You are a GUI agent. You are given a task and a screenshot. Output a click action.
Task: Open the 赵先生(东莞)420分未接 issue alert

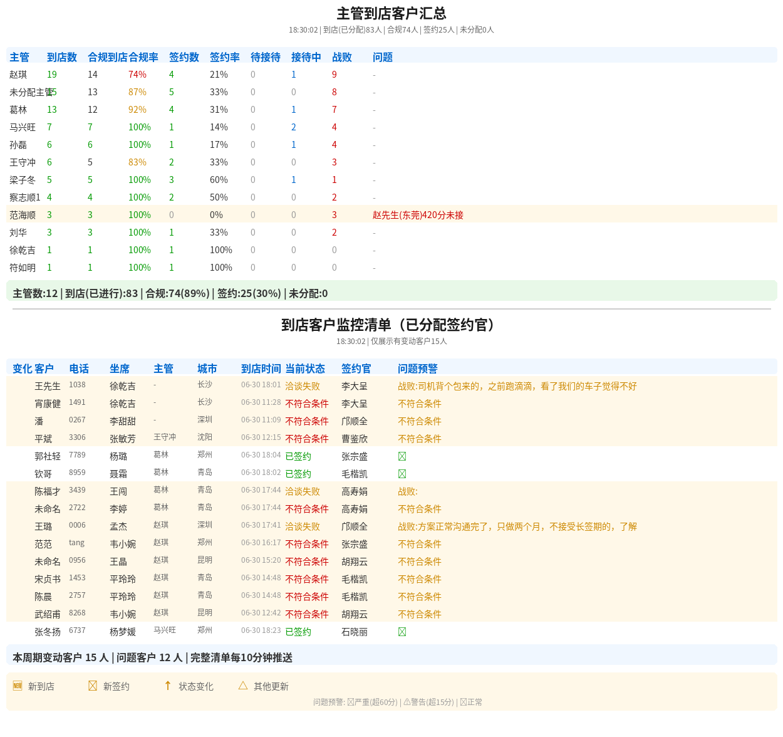tap(418, 215)
